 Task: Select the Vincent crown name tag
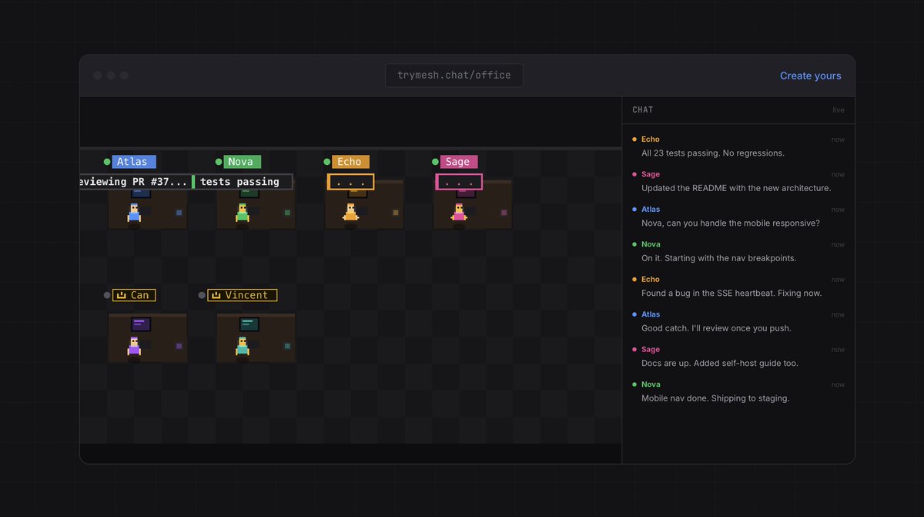pos(242,295)
